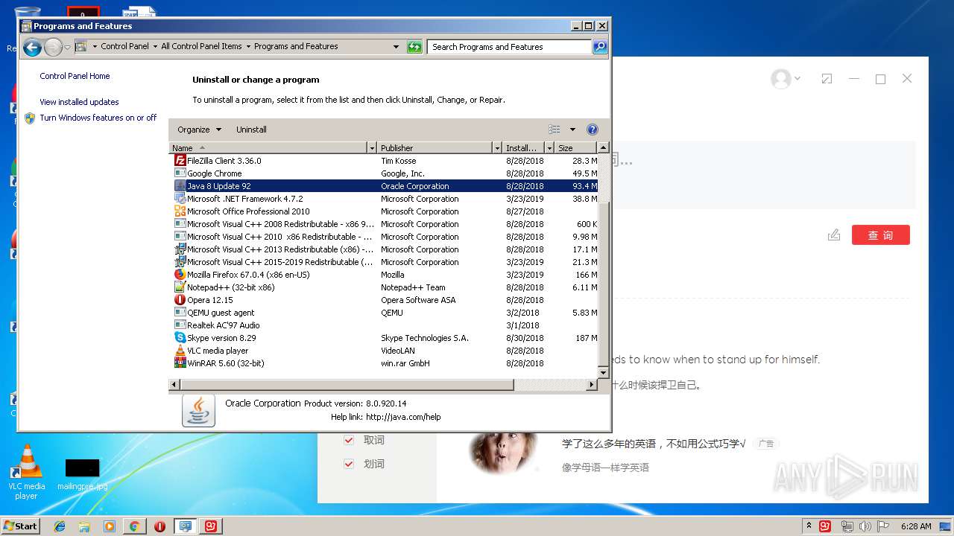Open View installed updates link
Screen dimensions: 954x536
(x=79, y=102)
